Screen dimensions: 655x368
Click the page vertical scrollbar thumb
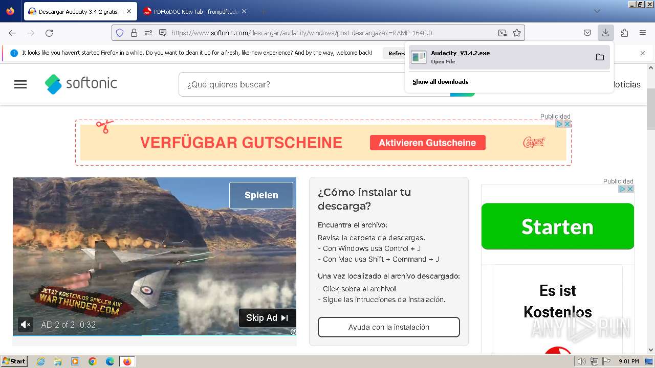click(651, 108)
